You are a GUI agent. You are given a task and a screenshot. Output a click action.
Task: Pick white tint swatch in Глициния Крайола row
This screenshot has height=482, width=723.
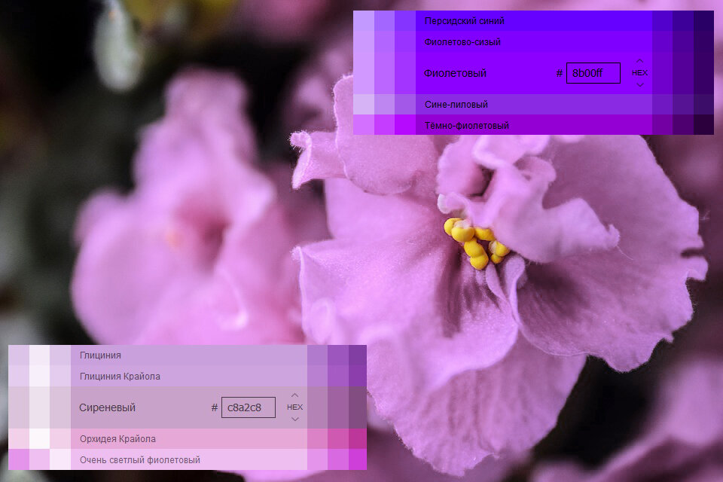tap(39, 377)
